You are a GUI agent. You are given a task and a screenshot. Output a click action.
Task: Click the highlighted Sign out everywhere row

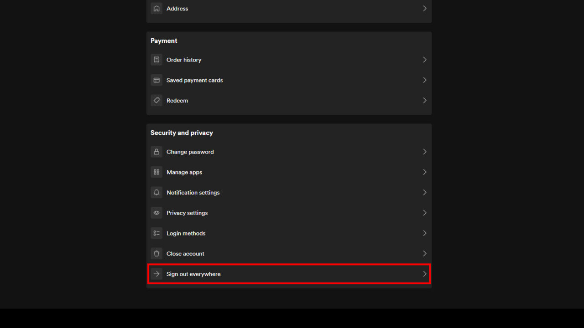289,274
